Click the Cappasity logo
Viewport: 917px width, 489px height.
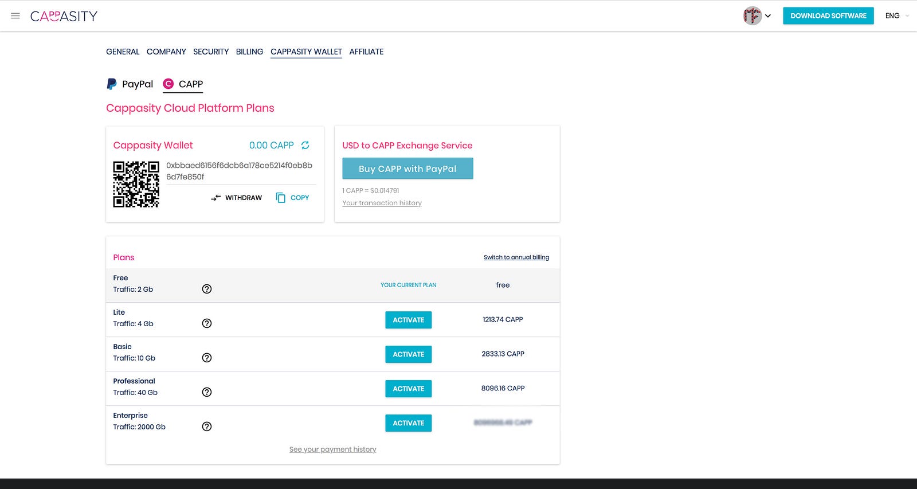[x=64, y=16]
